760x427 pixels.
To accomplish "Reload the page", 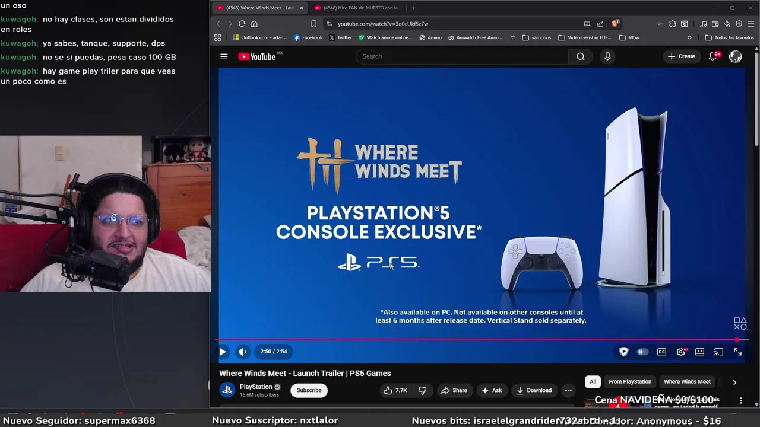I will (242, 24).
